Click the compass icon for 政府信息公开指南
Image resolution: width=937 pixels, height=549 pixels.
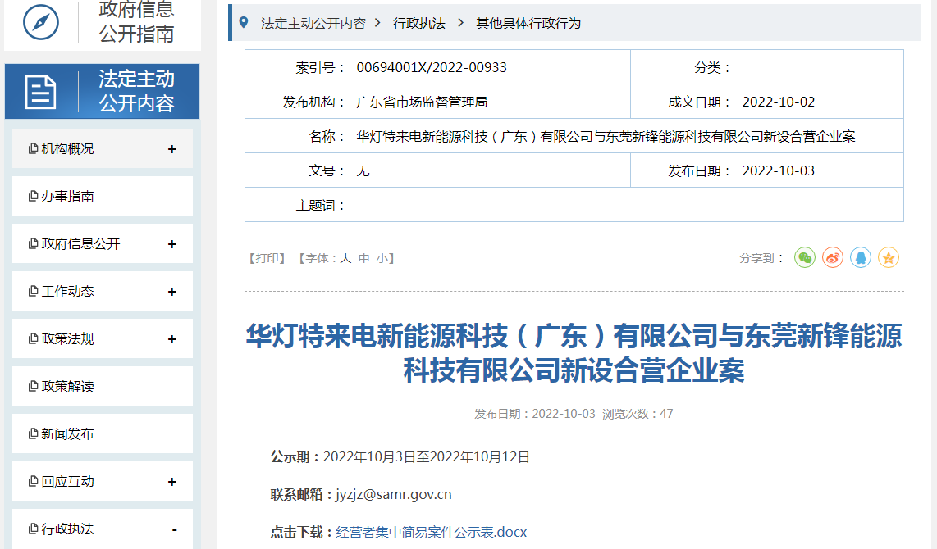click(x=41, y=22)
